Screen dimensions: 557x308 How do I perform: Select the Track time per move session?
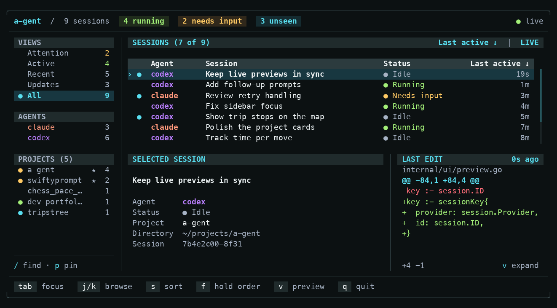[x=331, y=138]
